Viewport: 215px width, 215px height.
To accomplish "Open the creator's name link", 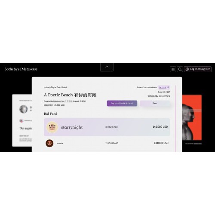I will (63, 101).
